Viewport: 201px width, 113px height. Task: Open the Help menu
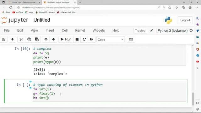coord(116,30)
